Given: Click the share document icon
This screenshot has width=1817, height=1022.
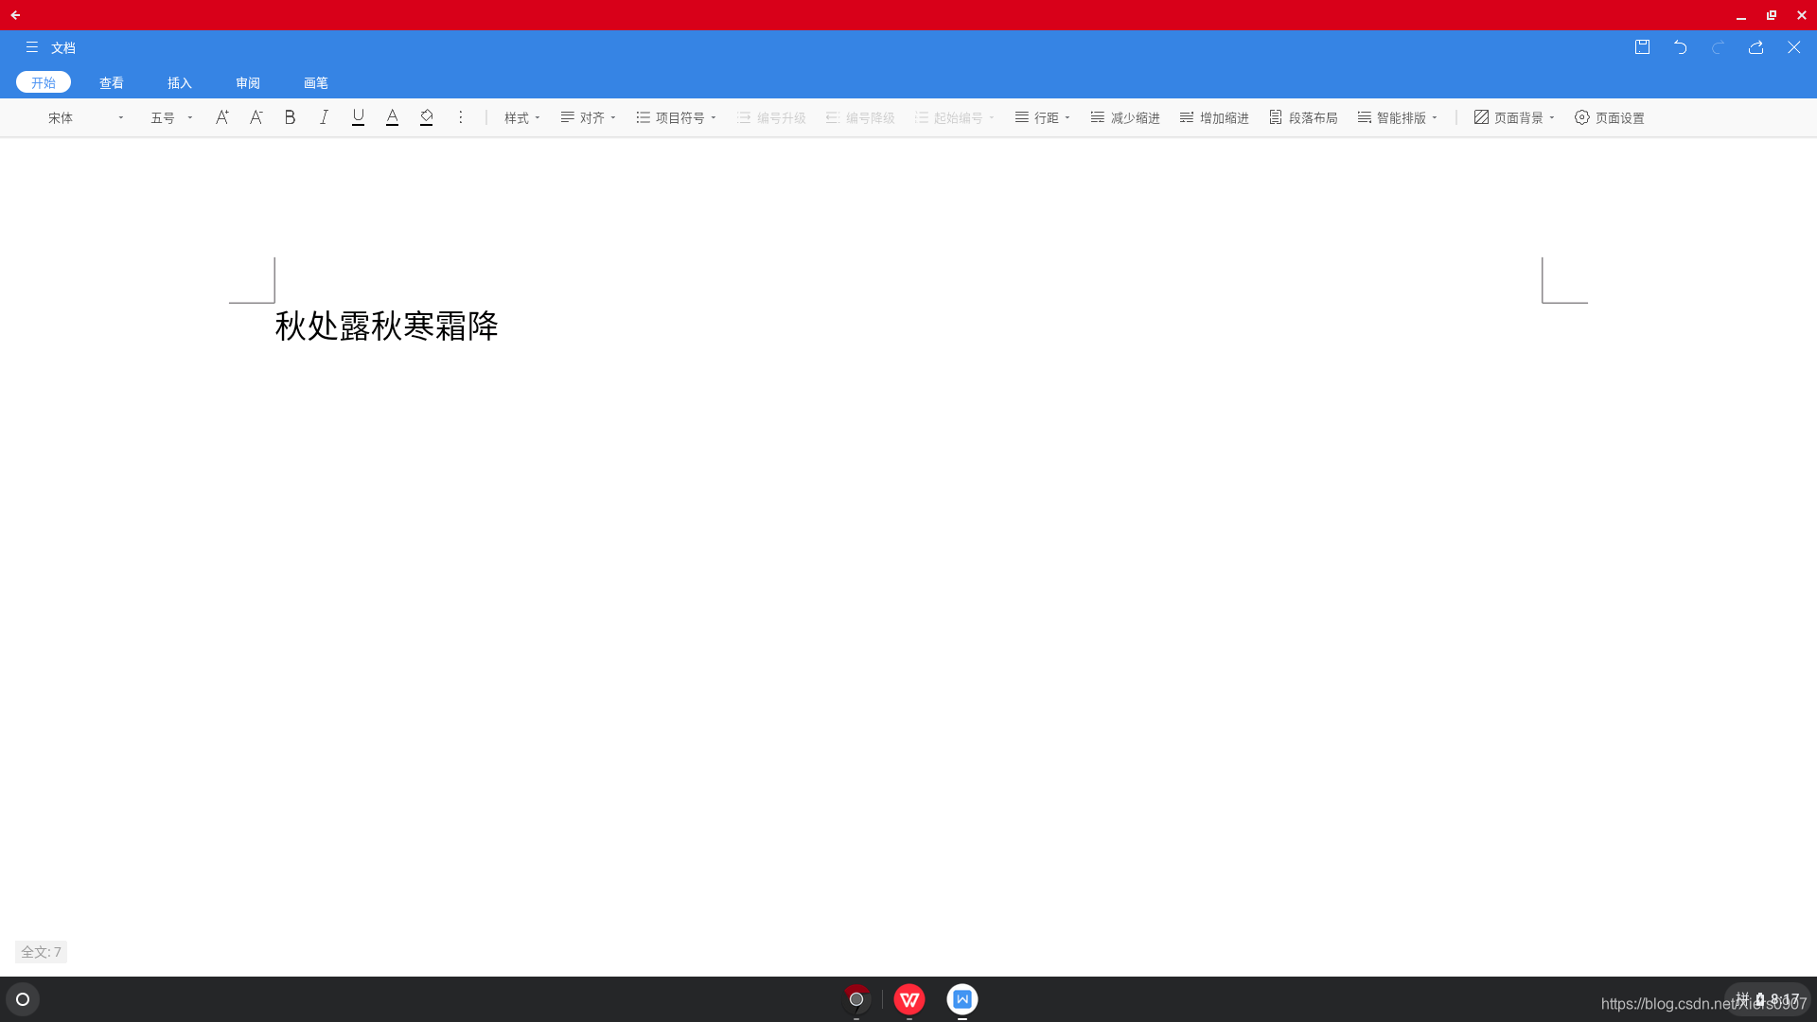Looking at the screenshot, I should 1755,47.
